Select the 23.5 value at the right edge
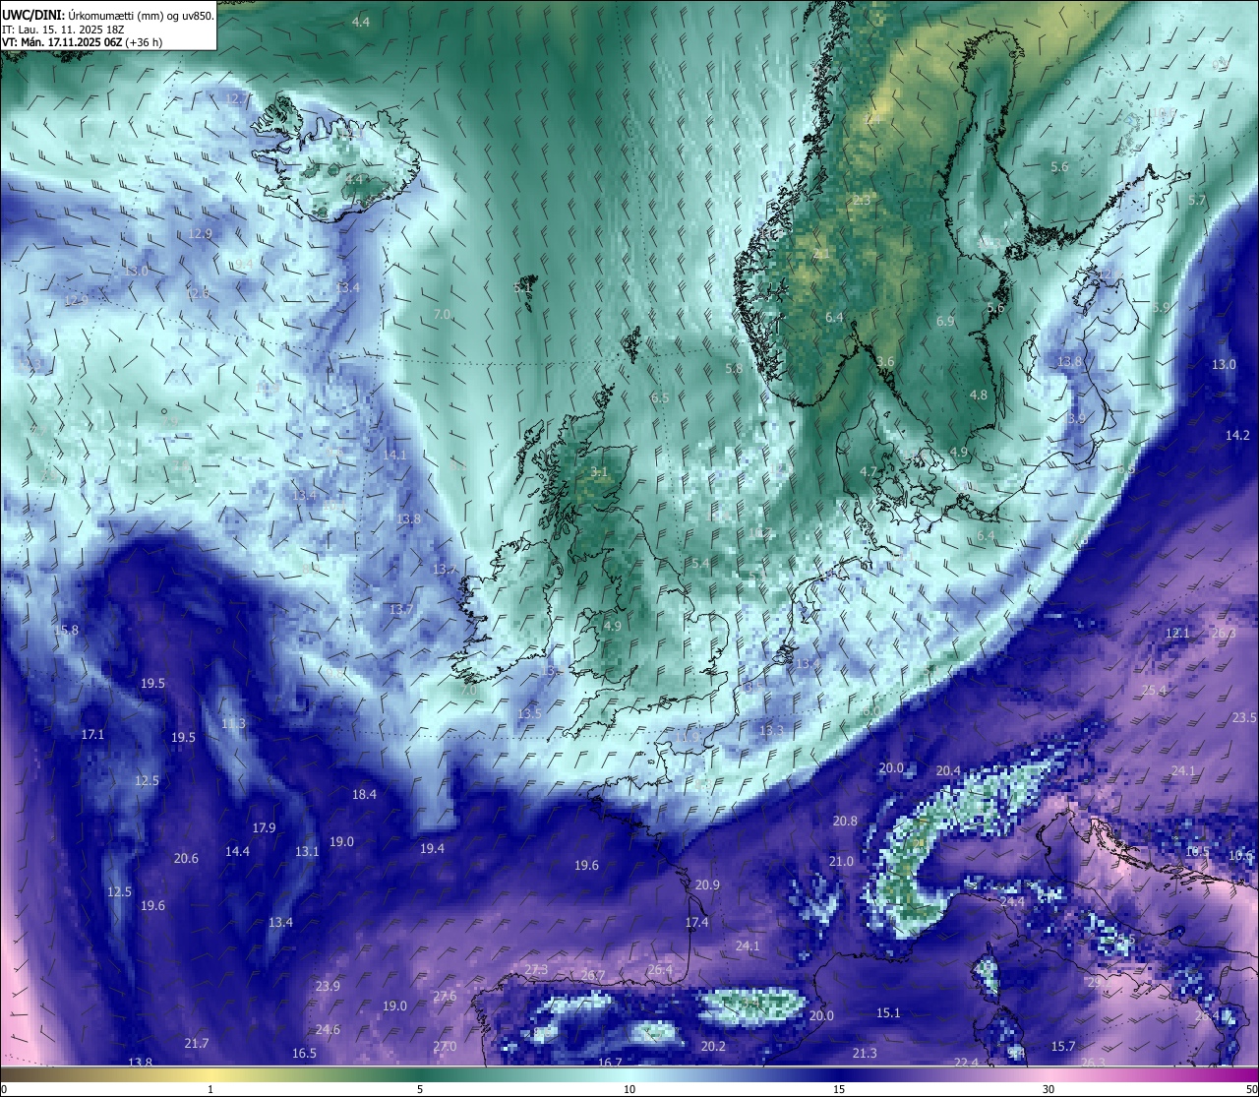Screen dimensions: 1259x1097 (x=1244, y=717)
